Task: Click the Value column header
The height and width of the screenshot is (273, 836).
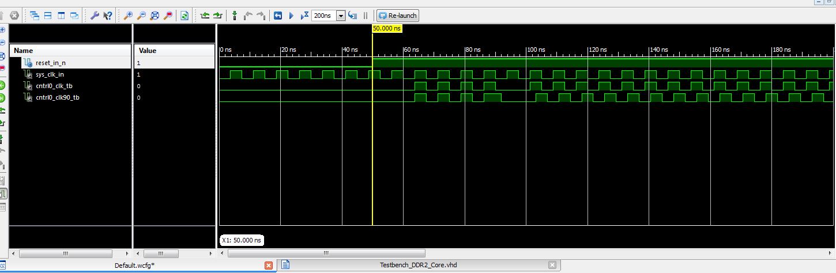Action: tap(175, 50)
